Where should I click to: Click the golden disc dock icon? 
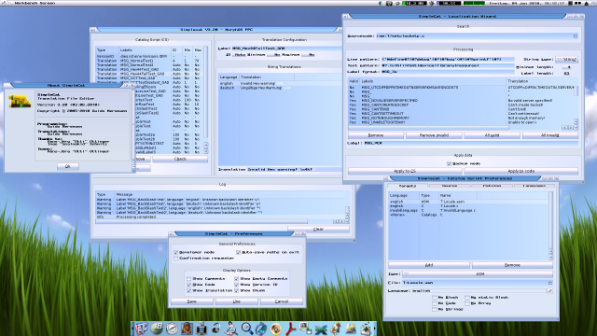[276, 329]
